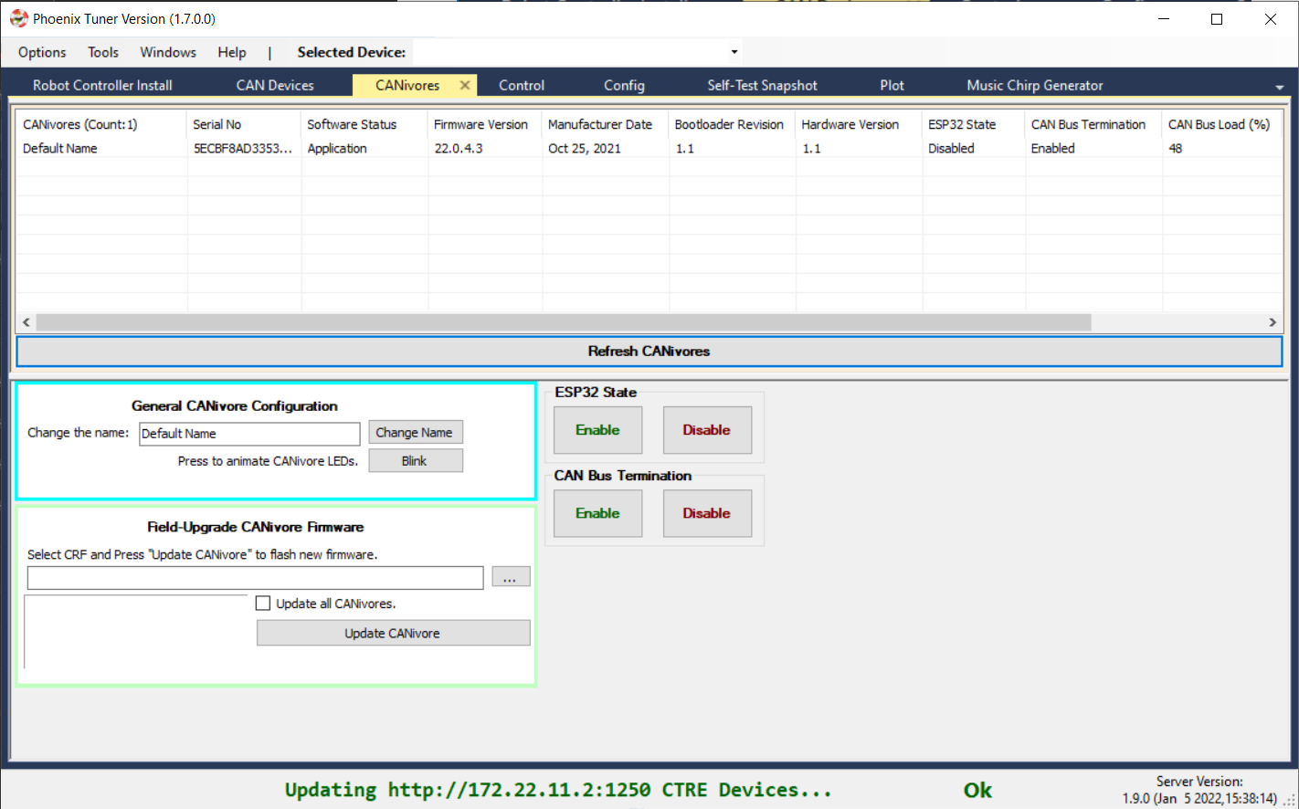Open the Self-Test Snapshot tab
The width and height of the screenshot is (1299, 809).
tap(762, 85)
